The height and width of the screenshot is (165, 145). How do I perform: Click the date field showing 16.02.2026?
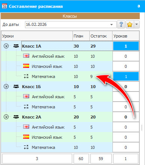pos(71,24)
